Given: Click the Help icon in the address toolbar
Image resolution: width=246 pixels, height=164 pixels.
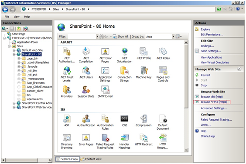Looking at the screenshot, I should point(238,9).
